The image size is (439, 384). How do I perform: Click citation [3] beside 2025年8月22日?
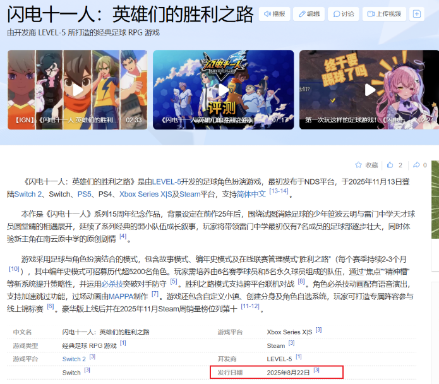316,370
